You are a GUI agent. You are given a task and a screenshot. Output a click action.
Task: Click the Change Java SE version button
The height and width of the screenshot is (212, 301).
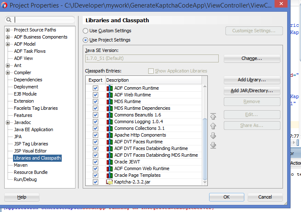[252, 58]
